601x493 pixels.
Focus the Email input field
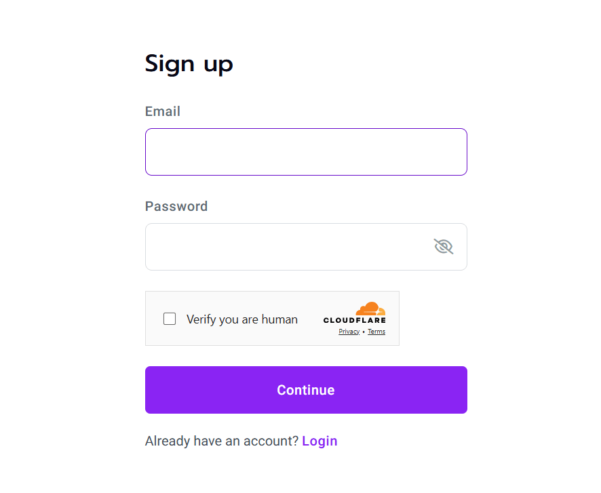click(x=306, y=152)
